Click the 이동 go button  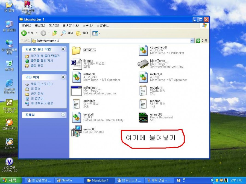coord(202,41)
